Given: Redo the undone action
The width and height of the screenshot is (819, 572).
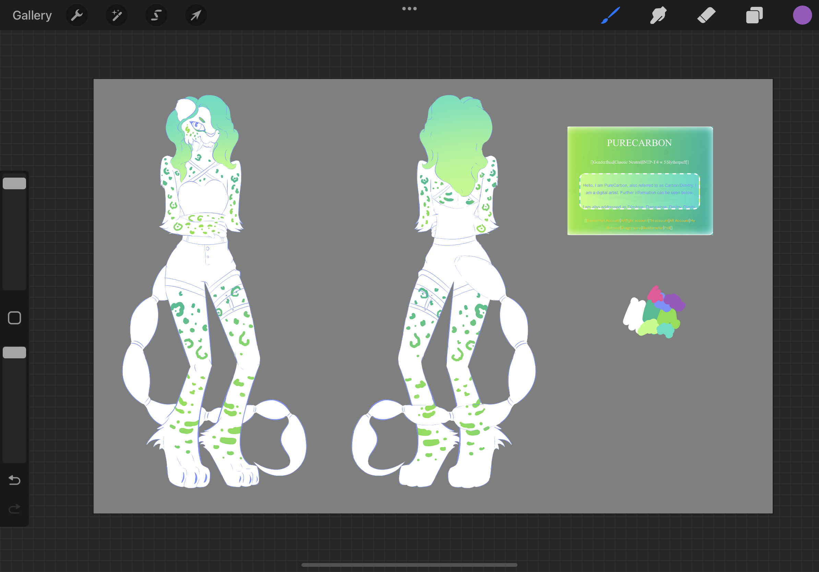Looking at the screenshot, I should pos(14,509).
